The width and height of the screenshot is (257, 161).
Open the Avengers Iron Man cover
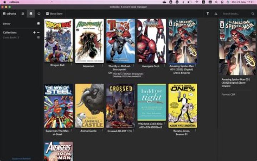[59, 151]
